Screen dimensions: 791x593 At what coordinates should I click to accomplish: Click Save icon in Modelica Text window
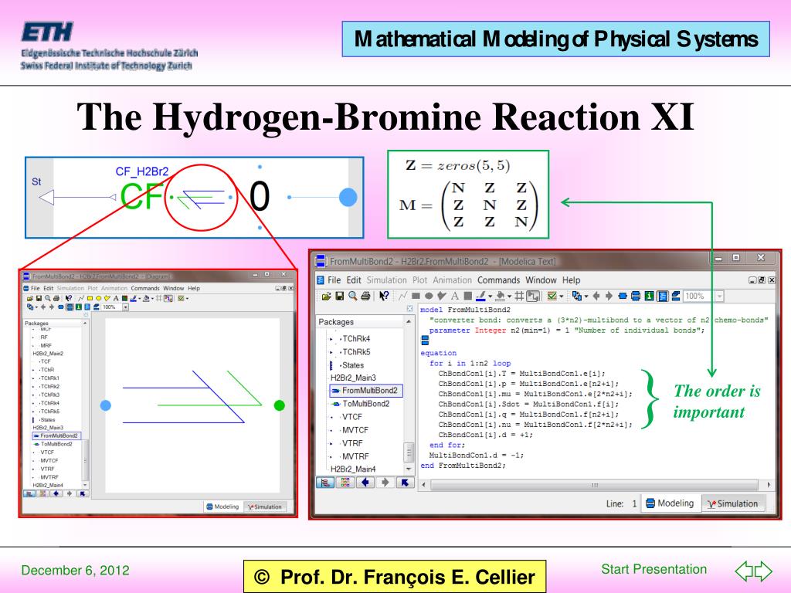tap(340, 296)
